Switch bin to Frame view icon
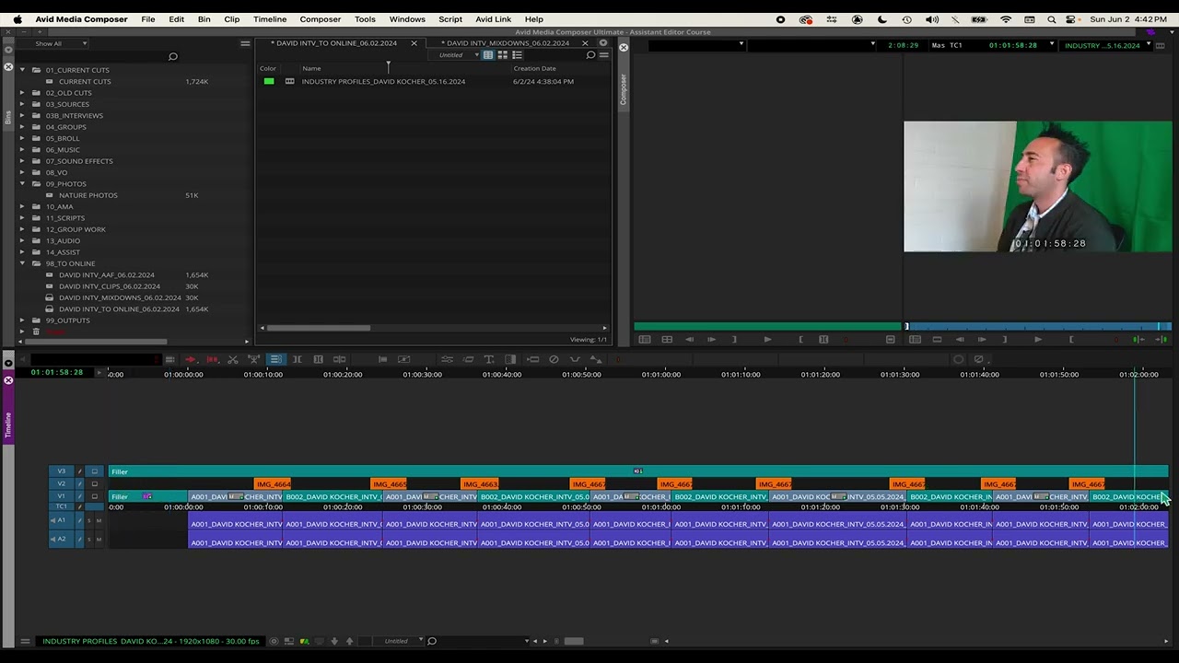This screenshot has width=1179, height=663. coord(502,55)
